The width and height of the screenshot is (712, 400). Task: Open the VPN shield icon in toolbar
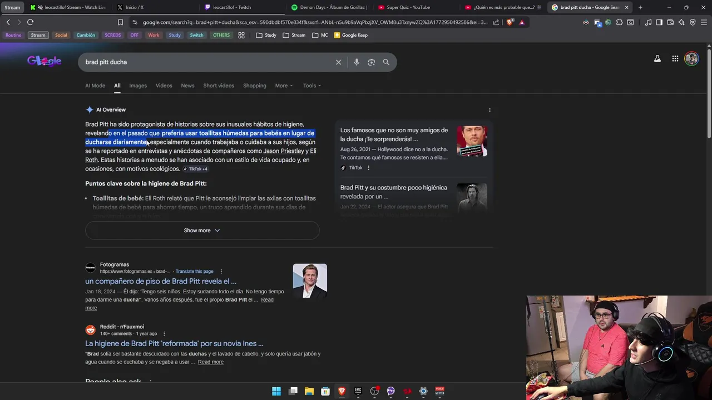(x=693, y=22)
